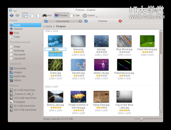Screen dimensions: 171x130
Task: Switch to Compact view mode
Action: click(x=31, y=15)
